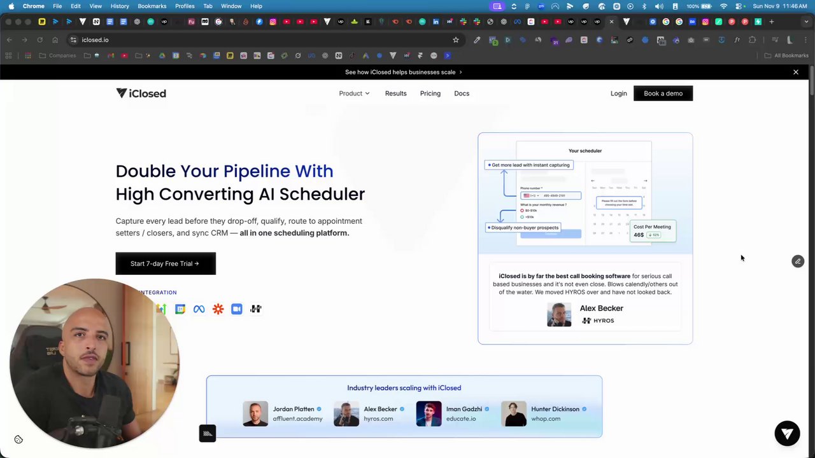
Task: Click the Book a demo button
Action: (x=663, y=94)
